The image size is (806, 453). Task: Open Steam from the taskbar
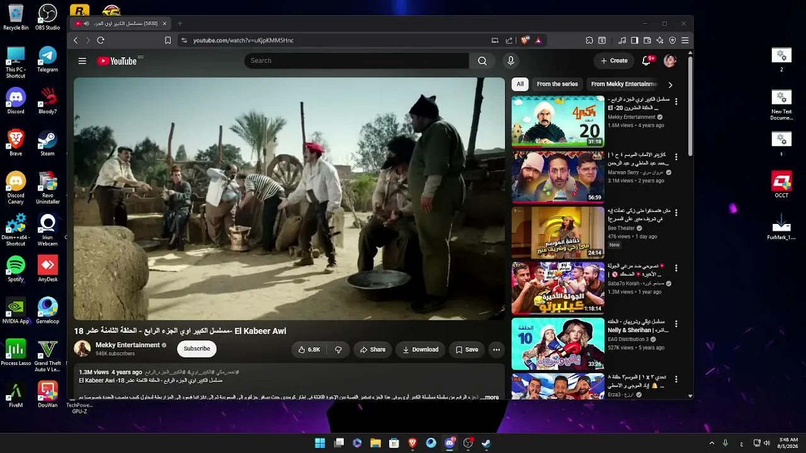coord(487,443)
